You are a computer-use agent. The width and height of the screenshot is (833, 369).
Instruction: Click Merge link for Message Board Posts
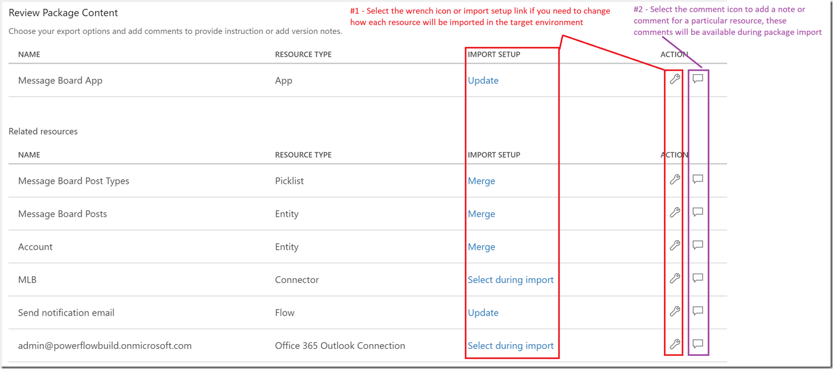click(481, 214)
